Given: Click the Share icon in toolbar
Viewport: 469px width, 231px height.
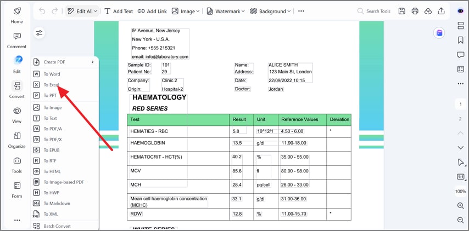Looking at the screenshot, I should pos(441,11).
